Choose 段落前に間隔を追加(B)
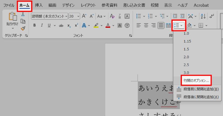 [x=197, y=89]
